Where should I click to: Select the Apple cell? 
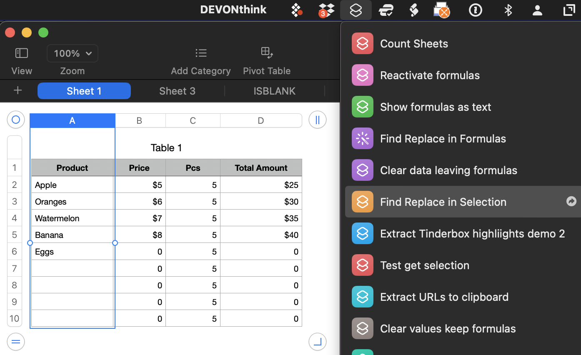[x=73, y=185]
